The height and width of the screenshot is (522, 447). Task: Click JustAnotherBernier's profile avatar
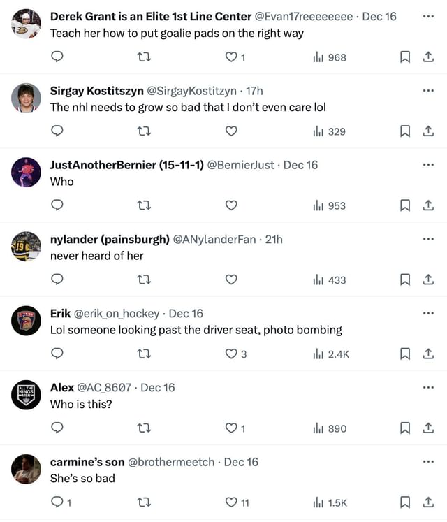pos(26,172)
